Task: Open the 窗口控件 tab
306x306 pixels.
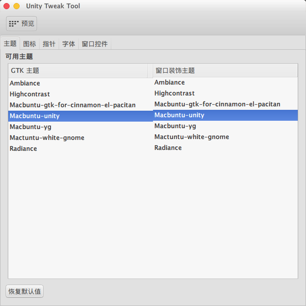Action: click(x=95, y=44)
